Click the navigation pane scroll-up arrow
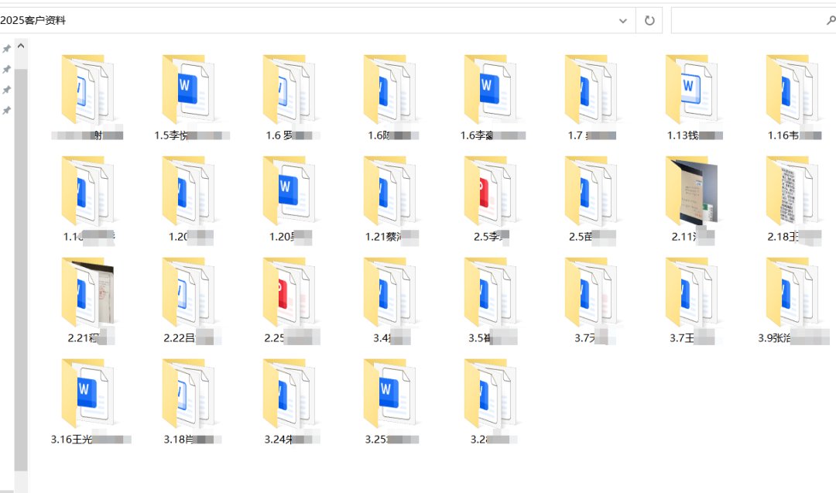Viewport: 836px width, 493px height. point(21,46)
